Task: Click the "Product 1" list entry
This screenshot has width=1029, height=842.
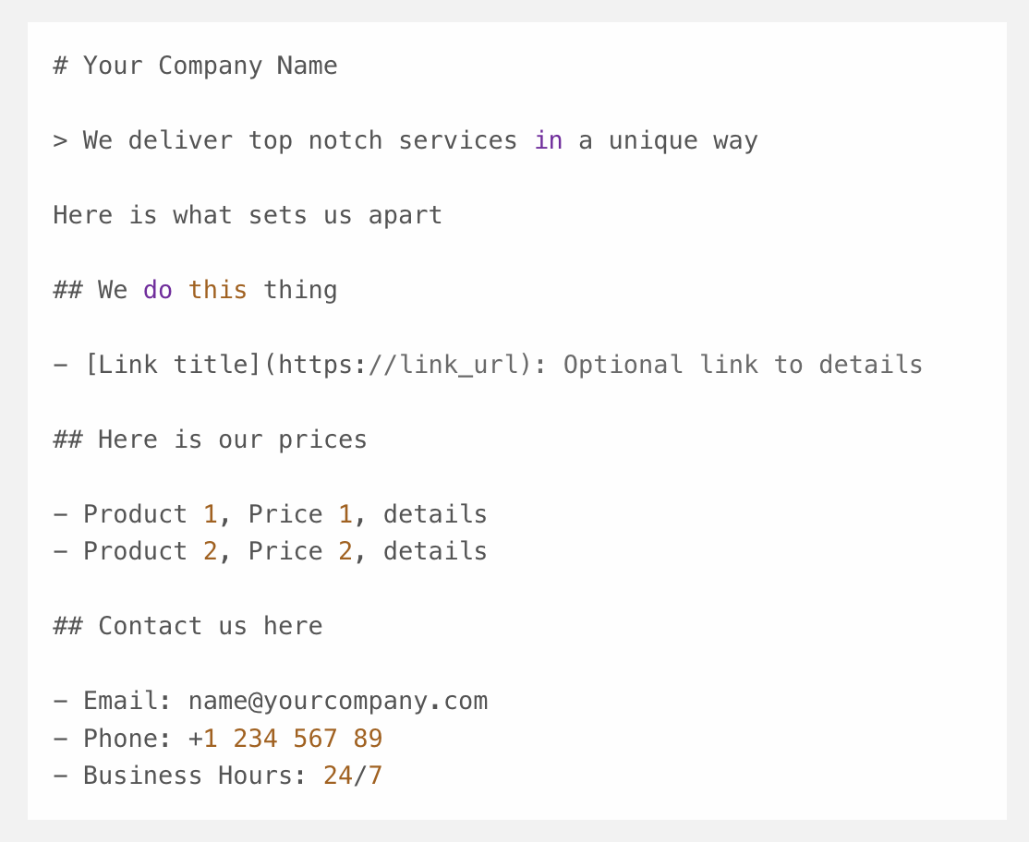Action: coord(150,514)
